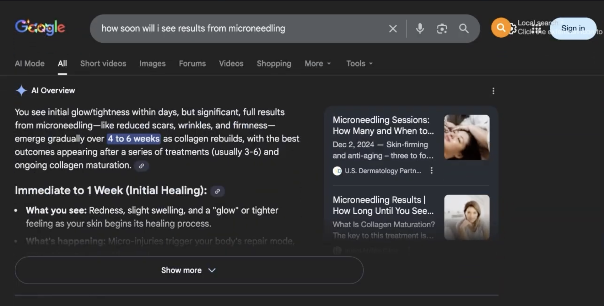Open the Microneedling Sessions source article
604x306 pixels.
tap(383, 125)
